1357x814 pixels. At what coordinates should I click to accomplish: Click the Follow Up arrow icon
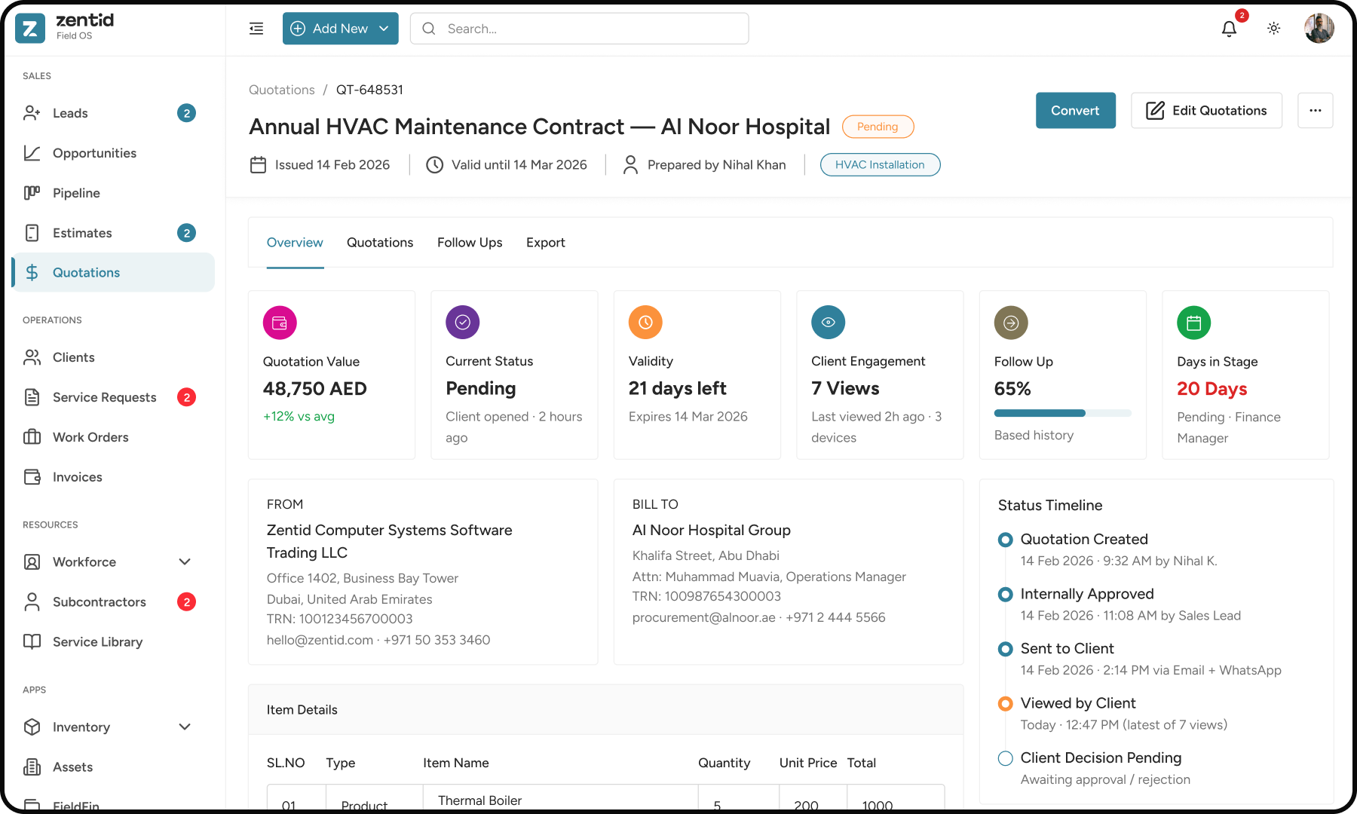click(1011, 323)
